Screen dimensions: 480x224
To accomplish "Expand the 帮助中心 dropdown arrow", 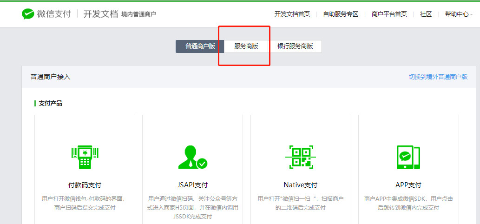I will click(x=472, y=14).
